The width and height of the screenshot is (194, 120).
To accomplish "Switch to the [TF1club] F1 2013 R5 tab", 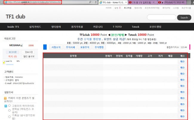I will [x=172, y=2].
